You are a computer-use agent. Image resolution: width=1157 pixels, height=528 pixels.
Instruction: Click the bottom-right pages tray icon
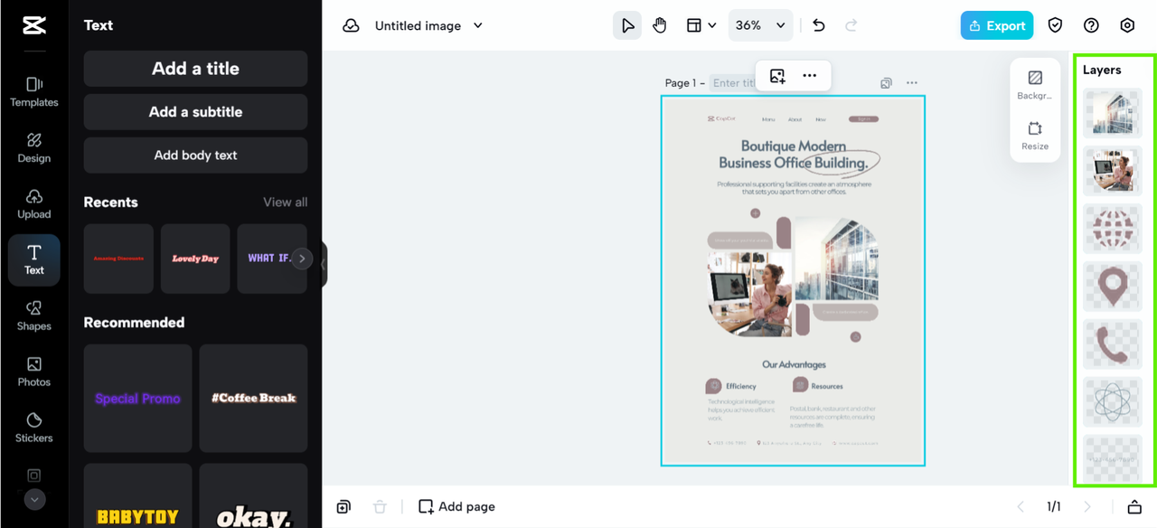click(x=1134, y=506)
